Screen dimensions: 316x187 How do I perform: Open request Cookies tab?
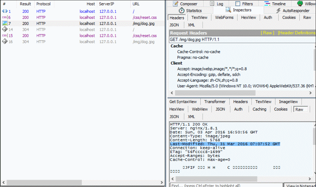coord(289,17)
